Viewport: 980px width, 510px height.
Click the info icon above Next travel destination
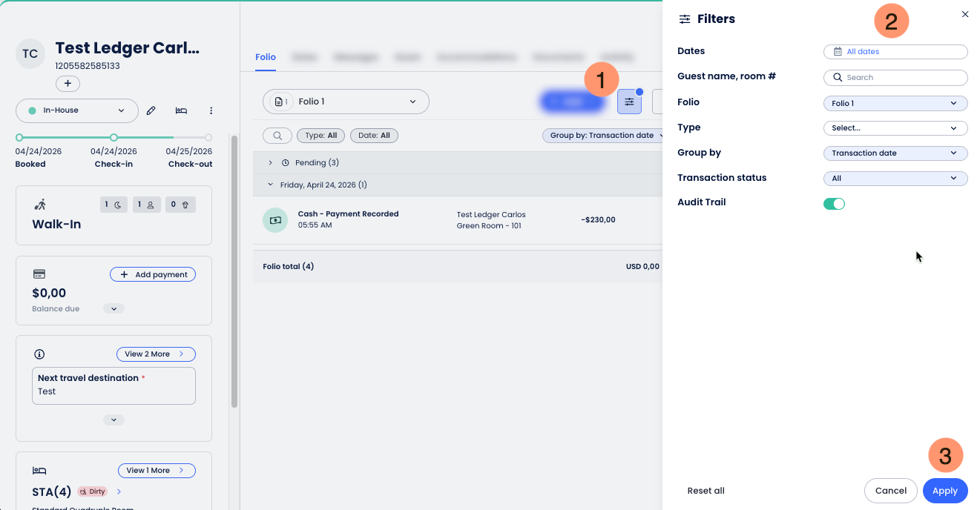pyautogui.click(x=40, y=354)
